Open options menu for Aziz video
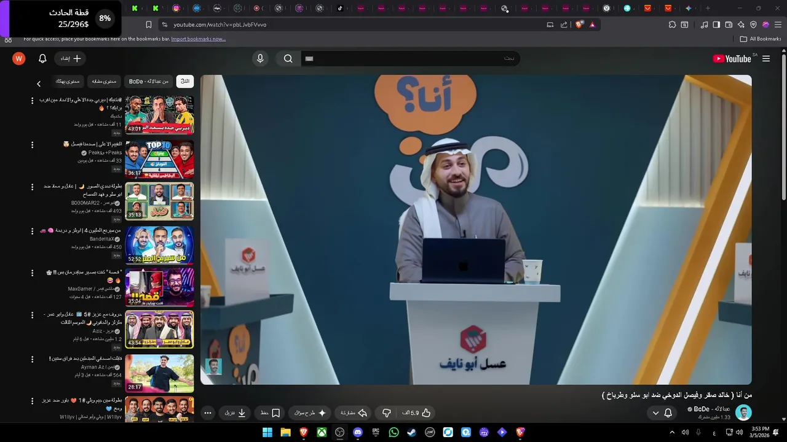The height and width of the screenshot is (442, 787). click(x=33, y=315)
